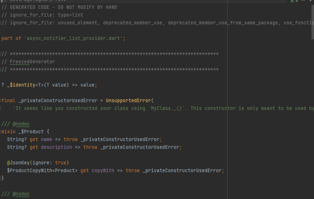This screenshot has height=199, width=314.
Task: Click '(T value)' parameter in _$identity
Action: tap(56, 85)
